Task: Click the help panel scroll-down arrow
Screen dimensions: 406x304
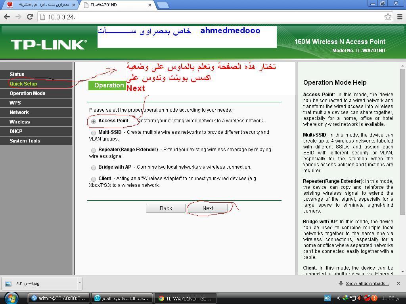Action: (402, 272)
